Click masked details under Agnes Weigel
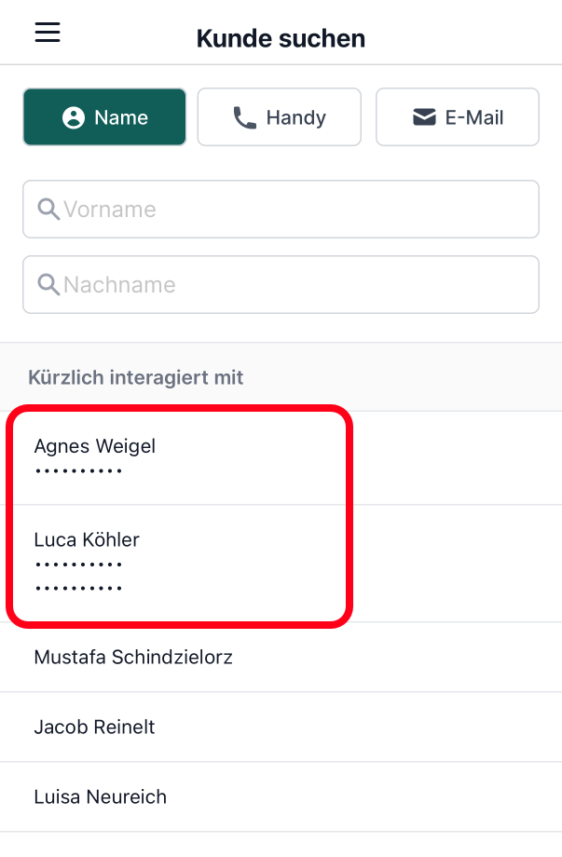Screen dimensions: 562x857 pyautogui.click(x=78, y=471)
